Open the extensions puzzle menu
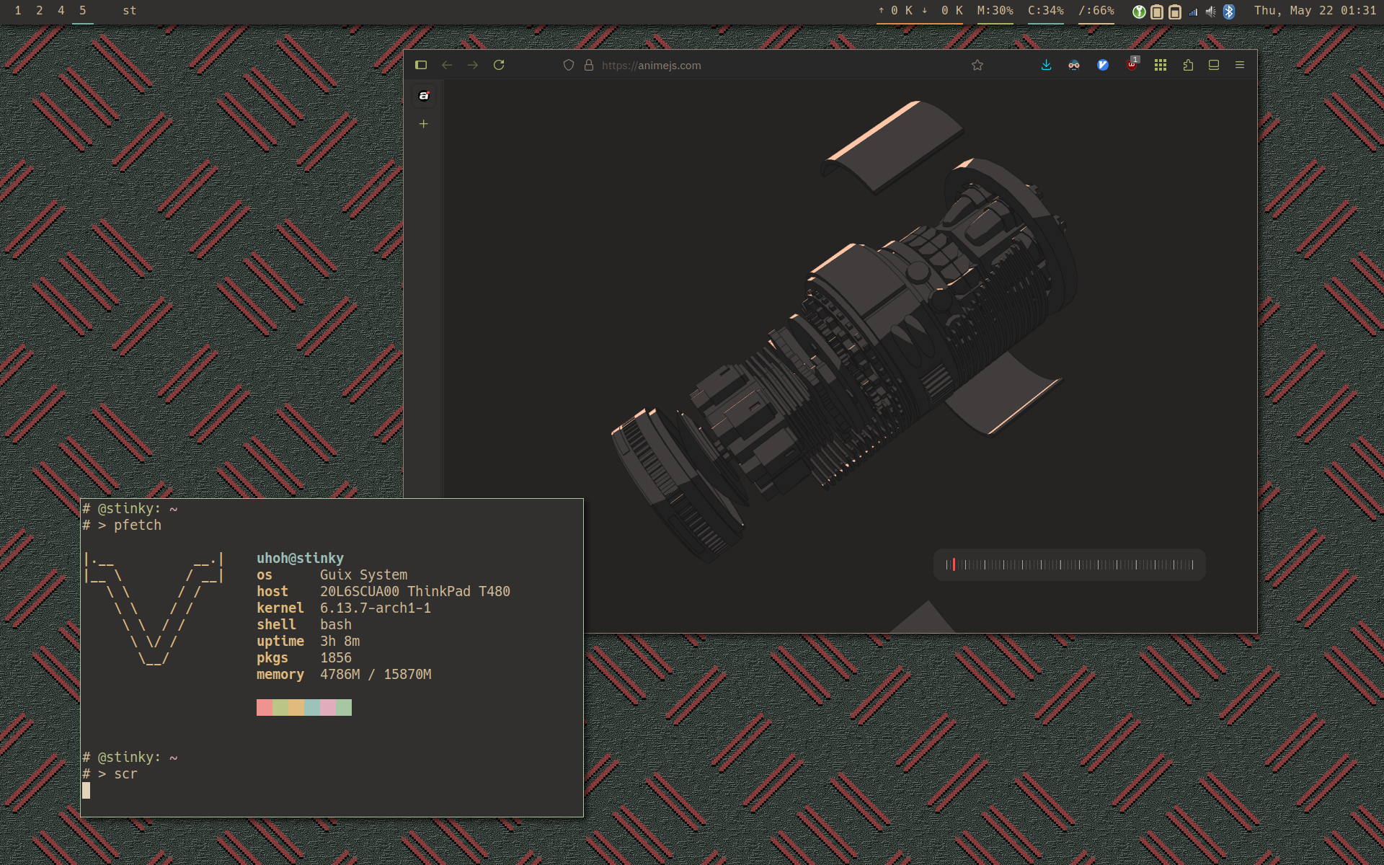The width and height of the screenshot is (1384, 865). [x=1188, y=65]
